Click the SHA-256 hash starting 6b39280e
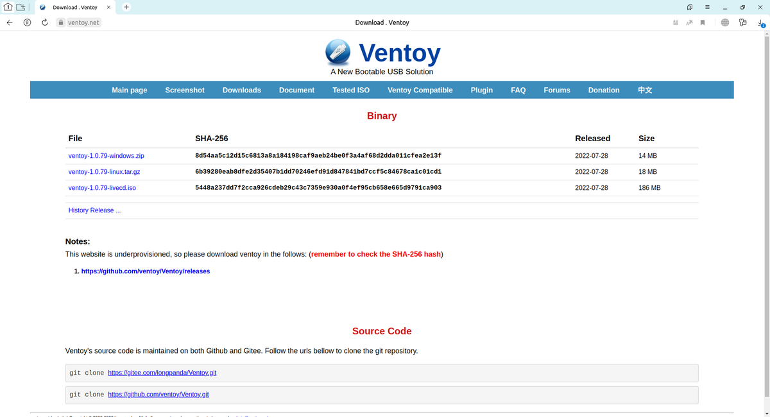 point(318,172)
